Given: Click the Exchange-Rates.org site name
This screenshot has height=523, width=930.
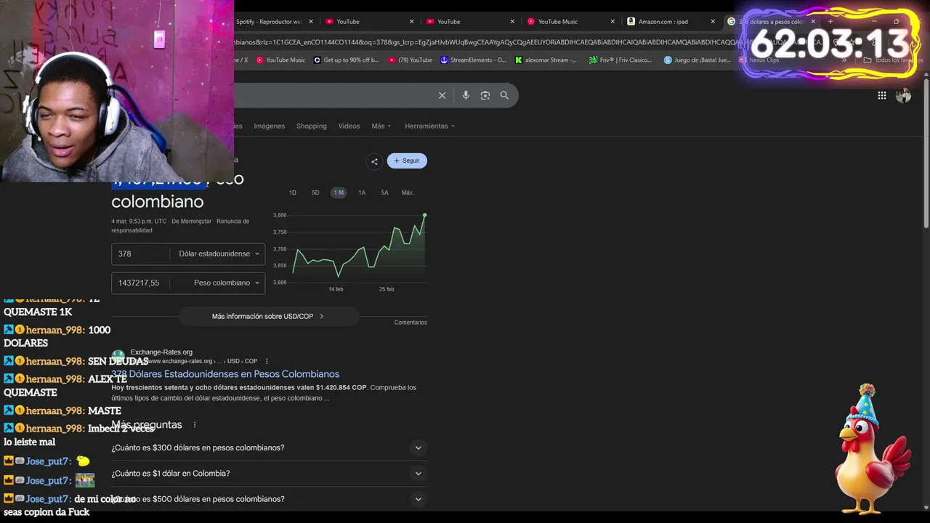Looking at the screenshot, I should [161, 352].
